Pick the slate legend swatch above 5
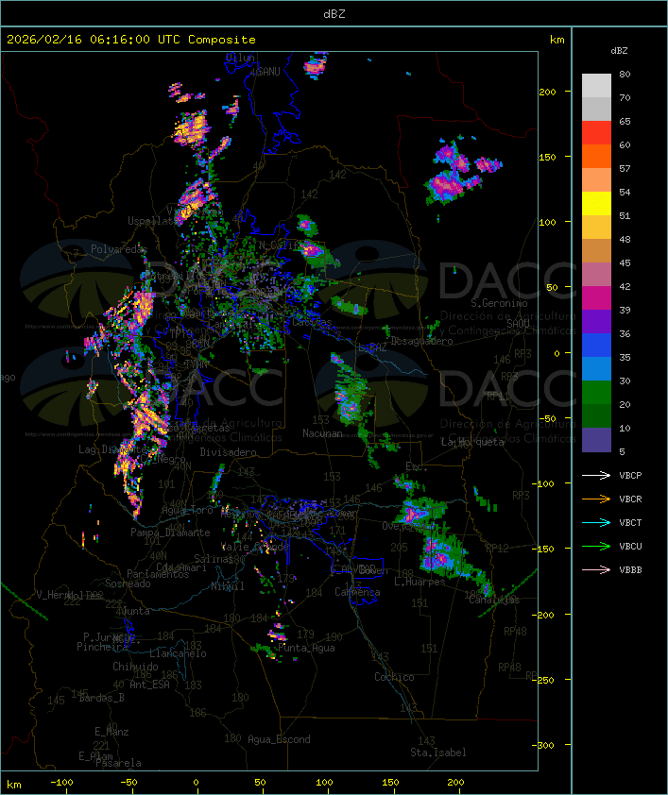This screenshot has width=668, height=795. coord(596,440)
